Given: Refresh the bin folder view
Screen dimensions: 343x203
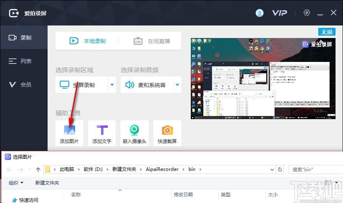Looking at the screenshot, I should (280, 169).
